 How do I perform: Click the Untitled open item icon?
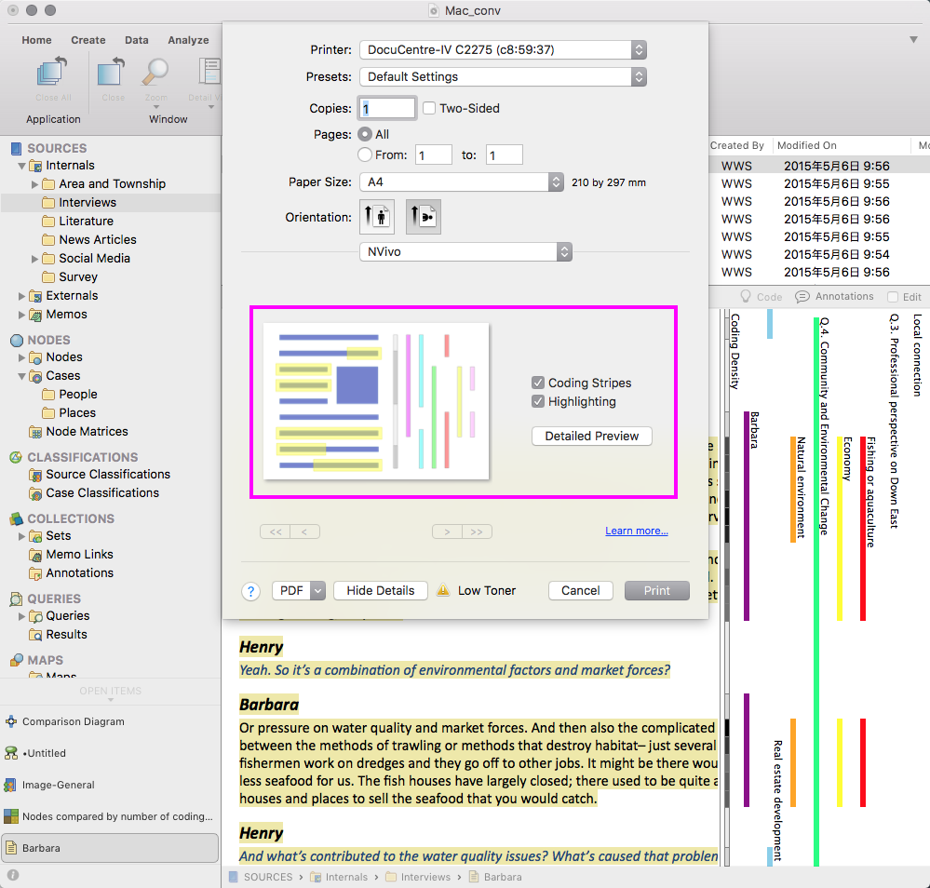[10, 753]
